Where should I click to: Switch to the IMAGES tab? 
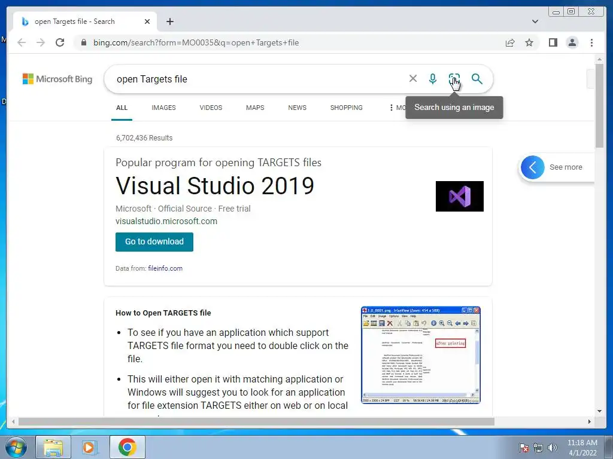point(163,108)
